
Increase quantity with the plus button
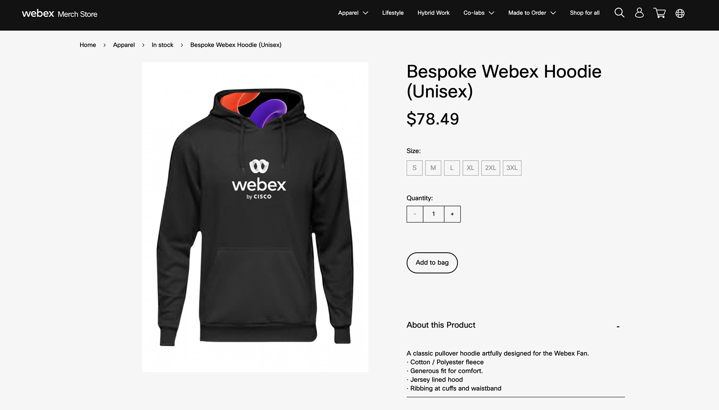[x=452, y=214]
